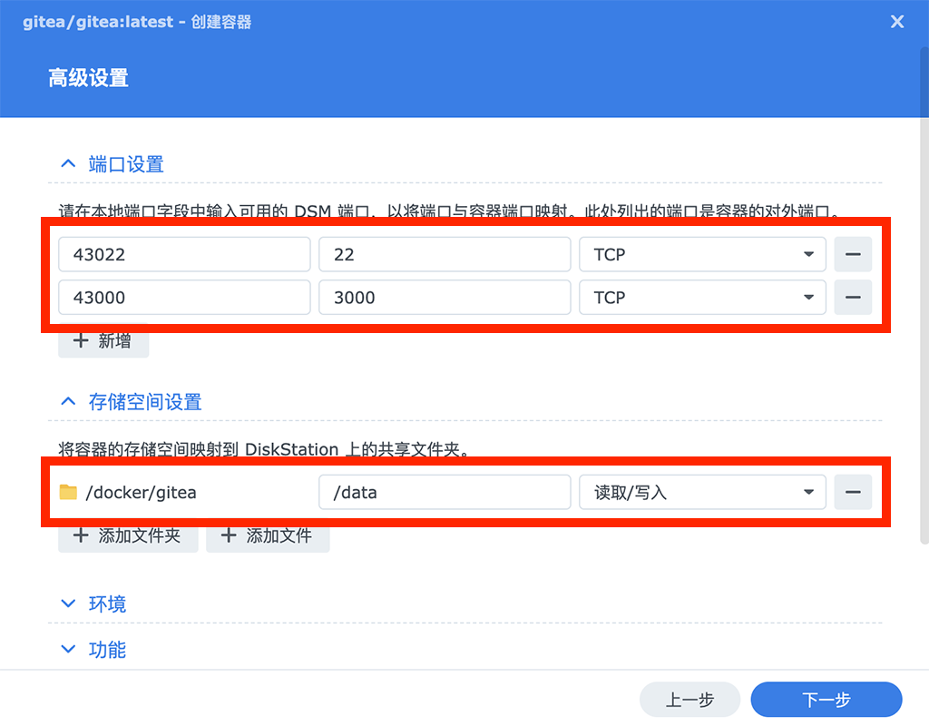
Task: Click the plus icon on 添加文件
Action: coord(228,535)
